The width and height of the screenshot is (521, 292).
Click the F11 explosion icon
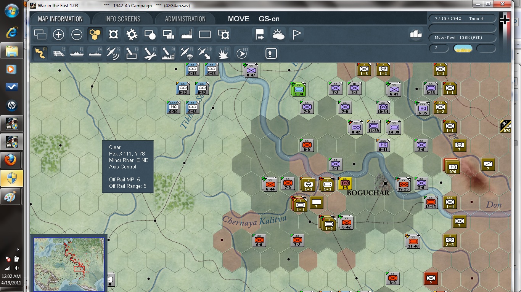pyautogui.click(x=223, y=53)
